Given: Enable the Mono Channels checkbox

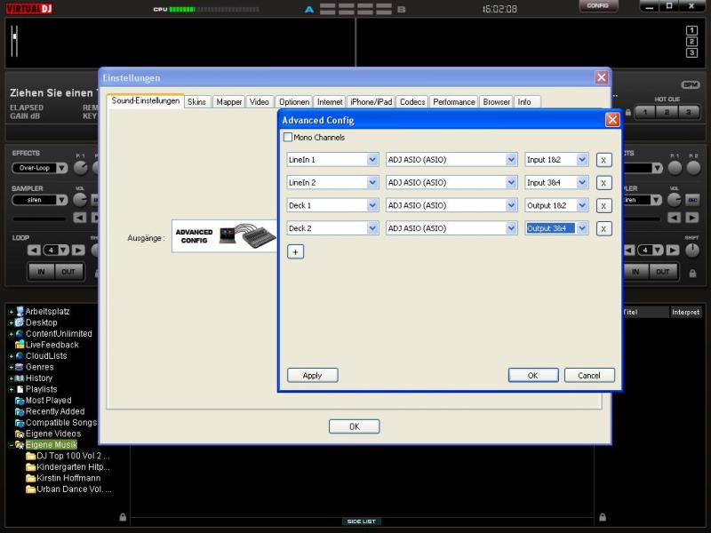Looking at the screenshot, I should coord(287,137).
